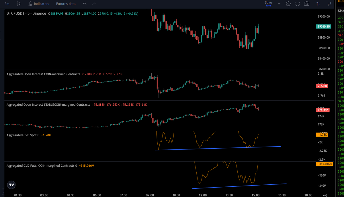
Task: Click the 38600.00 price axis label
Action: (324, 48)
